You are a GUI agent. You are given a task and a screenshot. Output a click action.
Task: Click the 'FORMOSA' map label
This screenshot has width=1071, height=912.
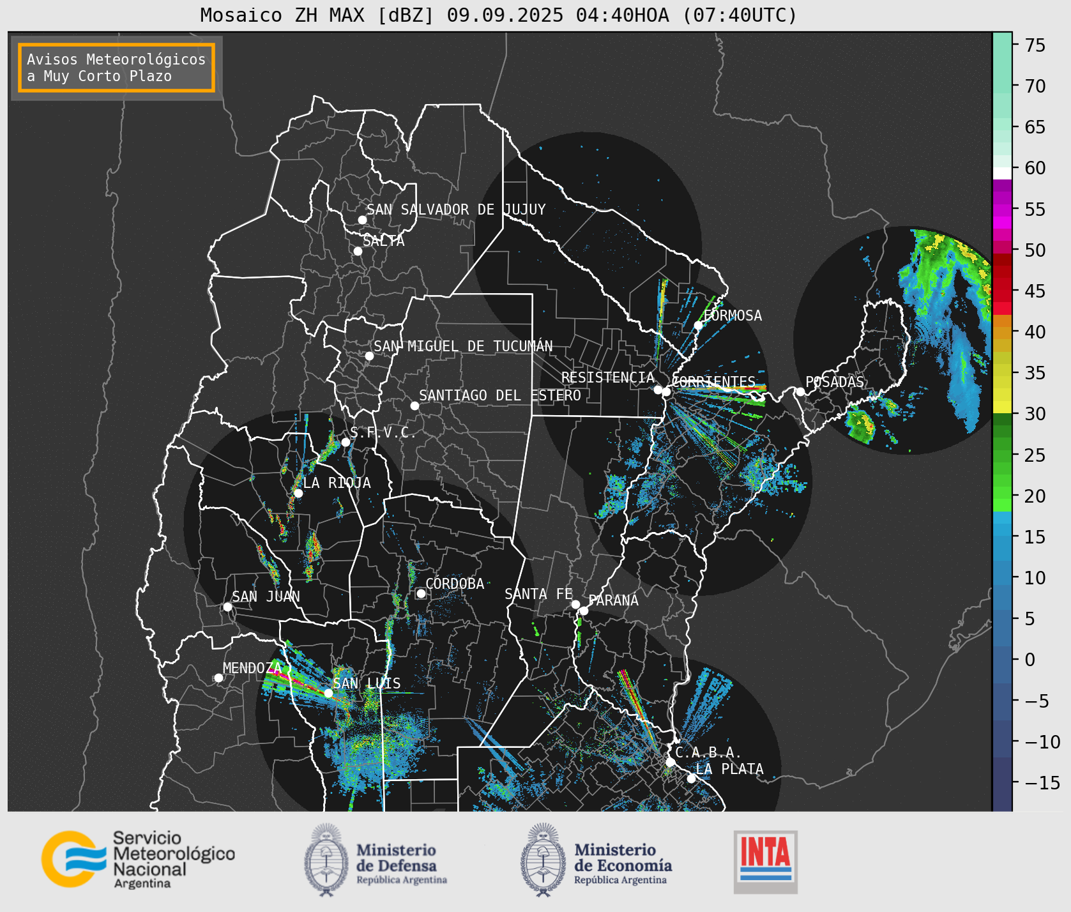(733, 315)
